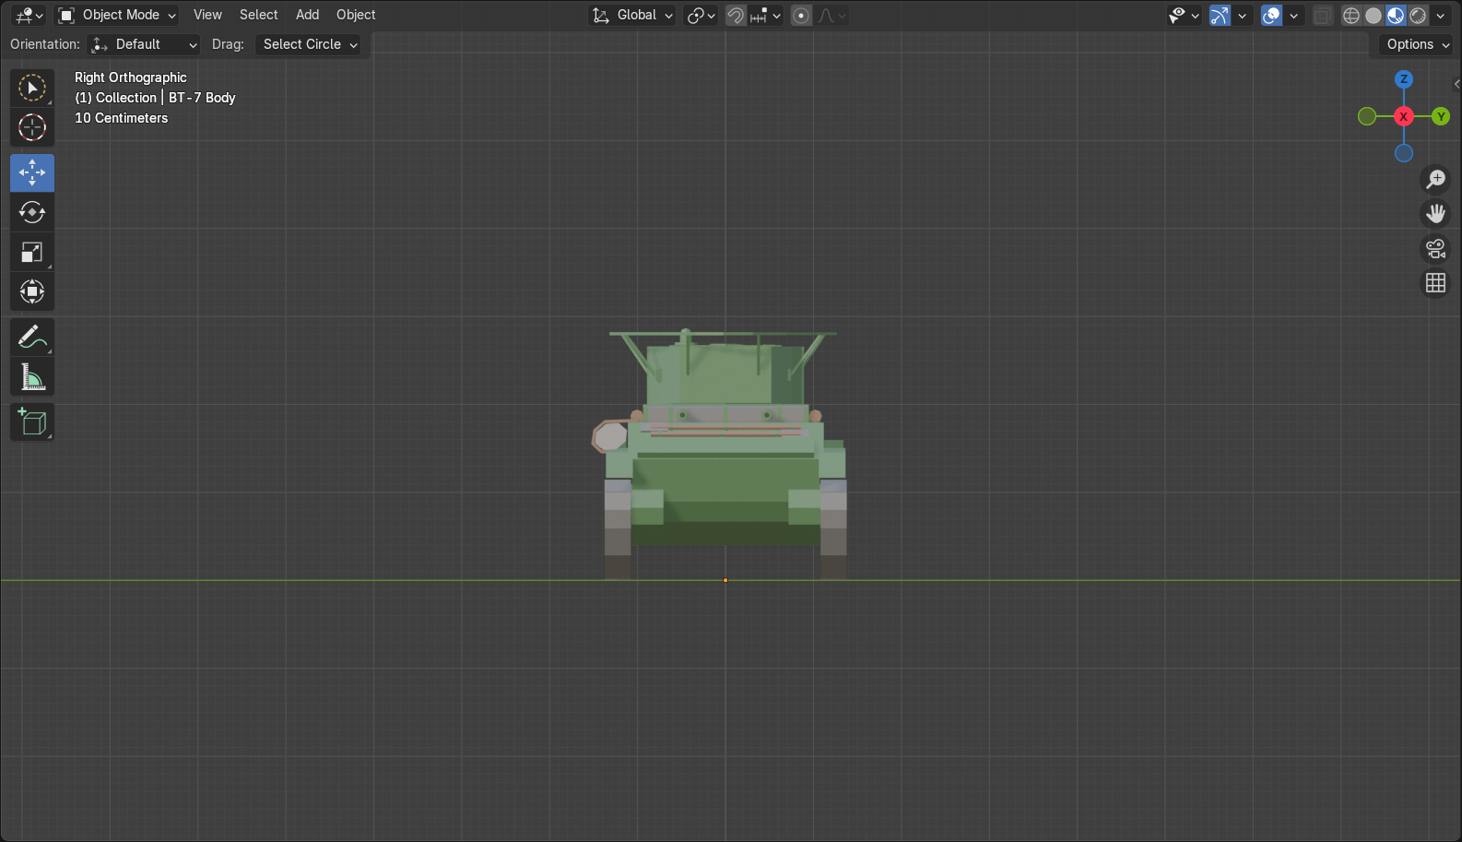Click the pan view hand icon
The width and height of the screenshot is (1462, 842).
click(1436, 214)
